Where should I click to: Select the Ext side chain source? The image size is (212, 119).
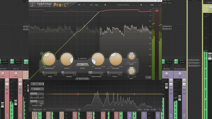pyautogui.click(x=40, y=84)
